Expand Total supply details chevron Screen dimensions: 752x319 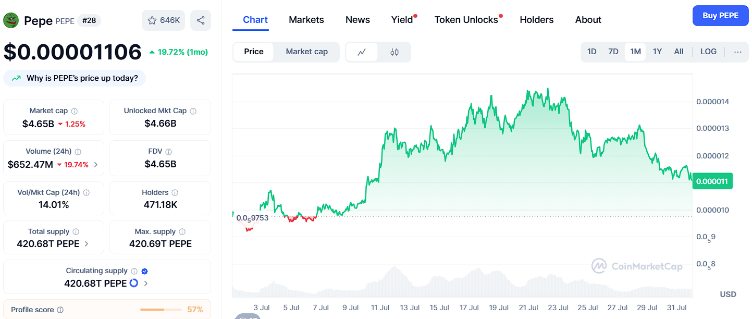[x=86, y=244]
